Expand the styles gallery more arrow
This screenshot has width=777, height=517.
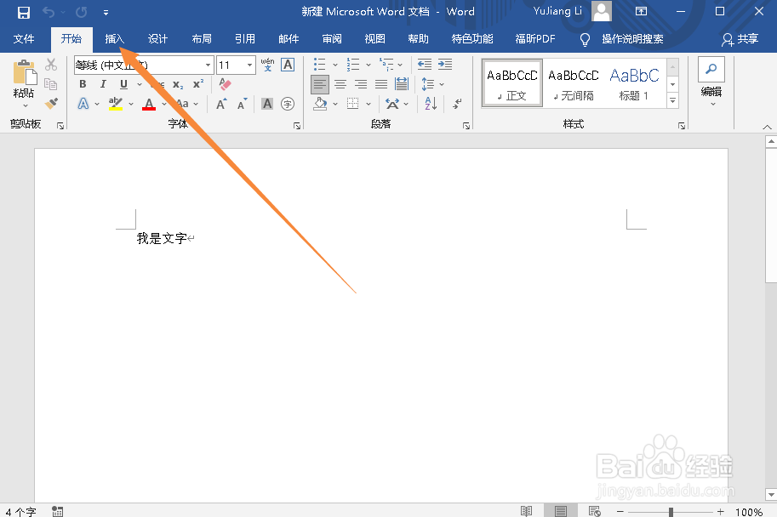pyautogui.click(x=672, y=100)
